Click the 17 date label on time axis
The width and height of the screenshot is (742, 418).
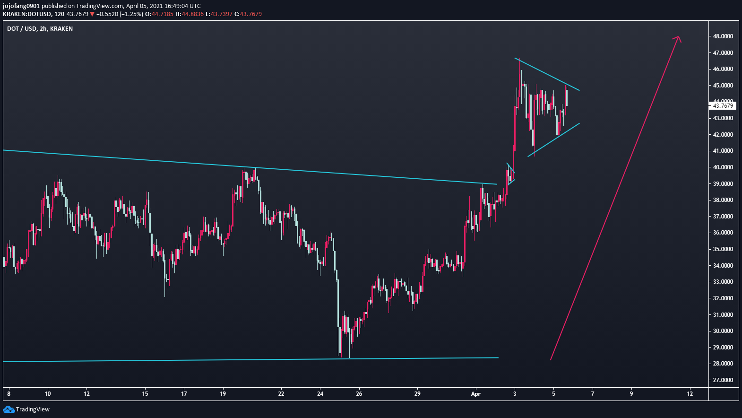coord(184,394)
